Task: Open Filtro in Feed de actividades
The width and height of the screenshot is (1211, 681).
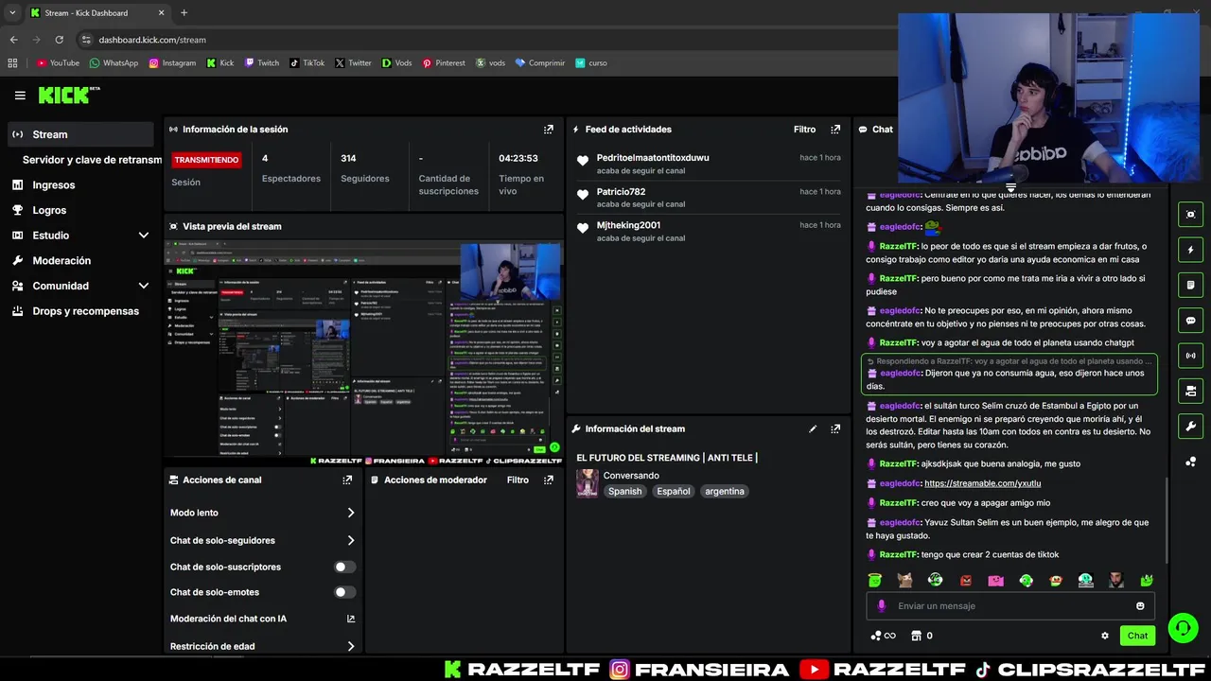Action: (x=804, y=130)
